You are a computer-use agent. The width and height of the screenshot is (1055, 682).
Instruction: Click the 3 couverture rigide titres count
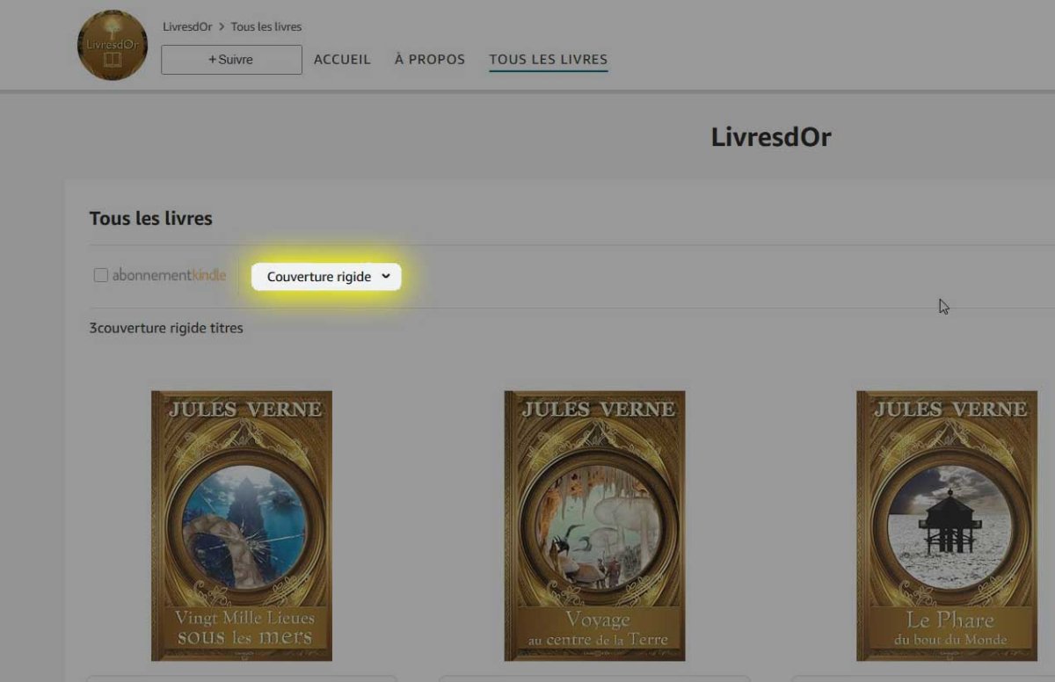pyautogui.click(x=166, y=328)
